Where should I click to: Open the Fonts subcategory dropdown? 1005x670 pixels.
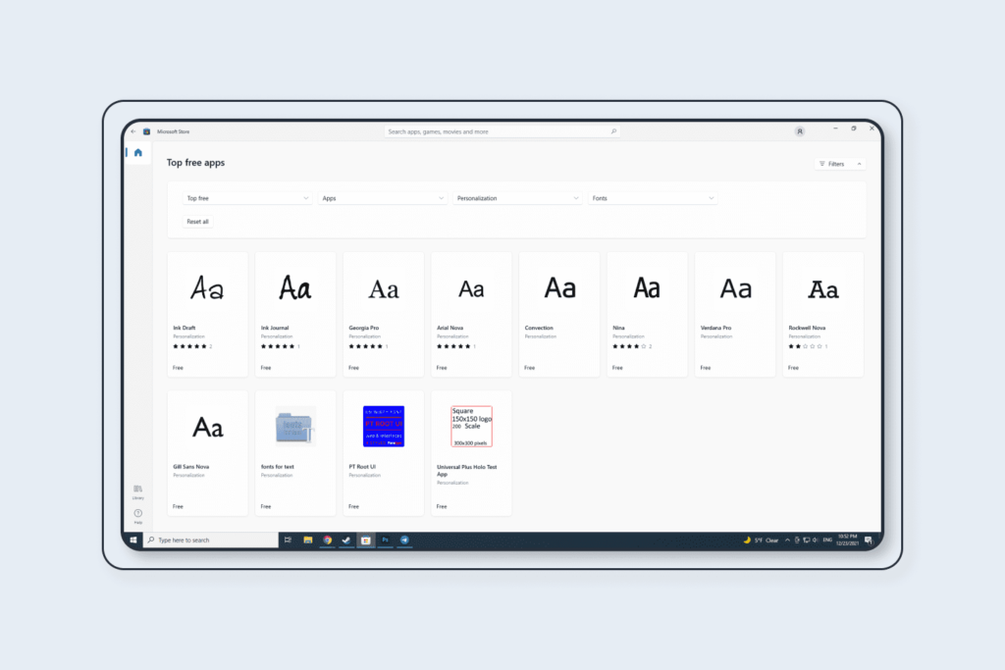[x=652, y=197]
